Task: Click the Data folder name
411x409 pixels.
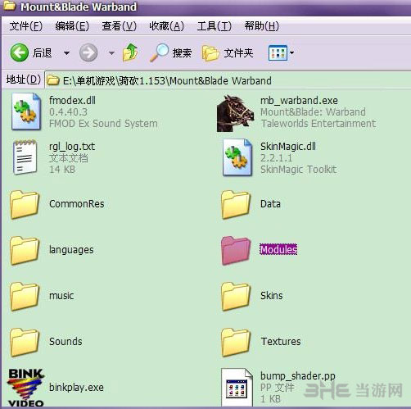Action: click(x=270, y=204)
